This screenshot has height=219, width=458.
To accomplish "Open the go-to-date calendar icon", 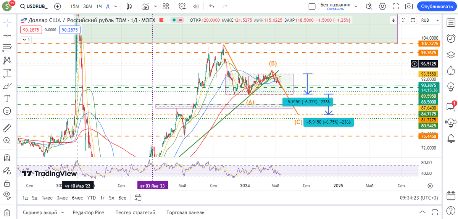I will 138,198.
